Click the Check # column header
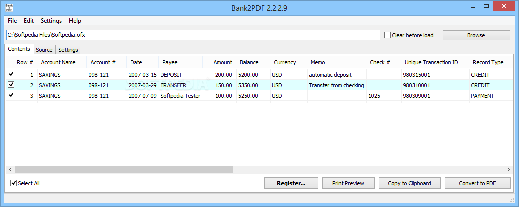The image size is (519, 207). (x=384, y=62)
